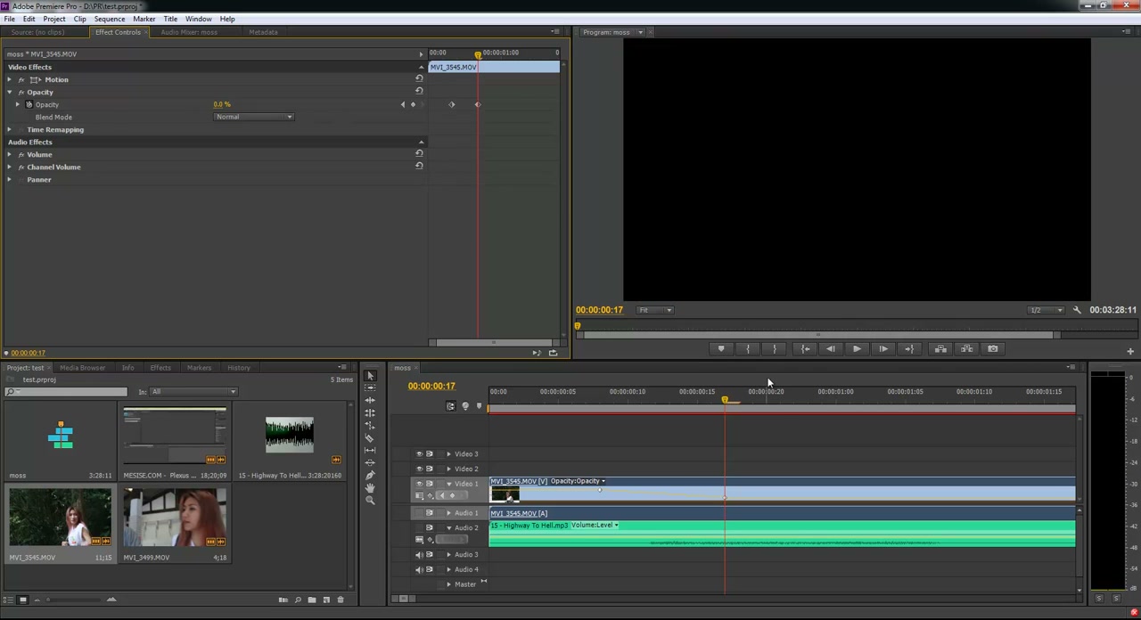
Task: Play the program monitor
Action: pyautogui.click(x=857, y=348)
